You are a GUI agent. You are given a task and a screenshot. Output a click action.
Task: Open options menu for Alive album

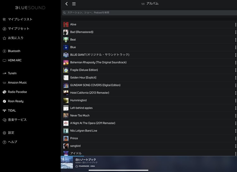(235, 25)
